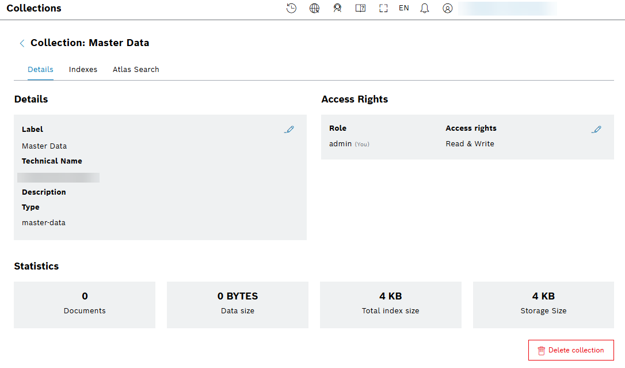Click the Total index size tile

(390, 305)
